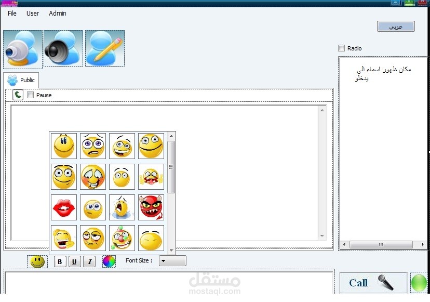
Task: Insert the red lips kiss emoticon
Action: point(64,207)
